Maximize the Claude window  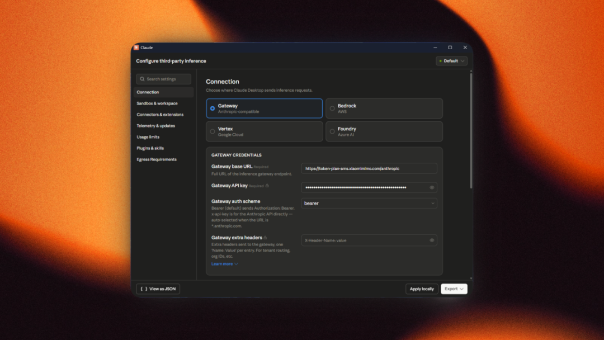coord(450,48)
